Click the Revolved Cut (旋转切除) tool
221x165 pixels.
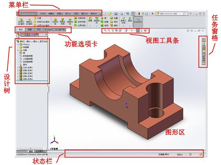coord(70,22)
